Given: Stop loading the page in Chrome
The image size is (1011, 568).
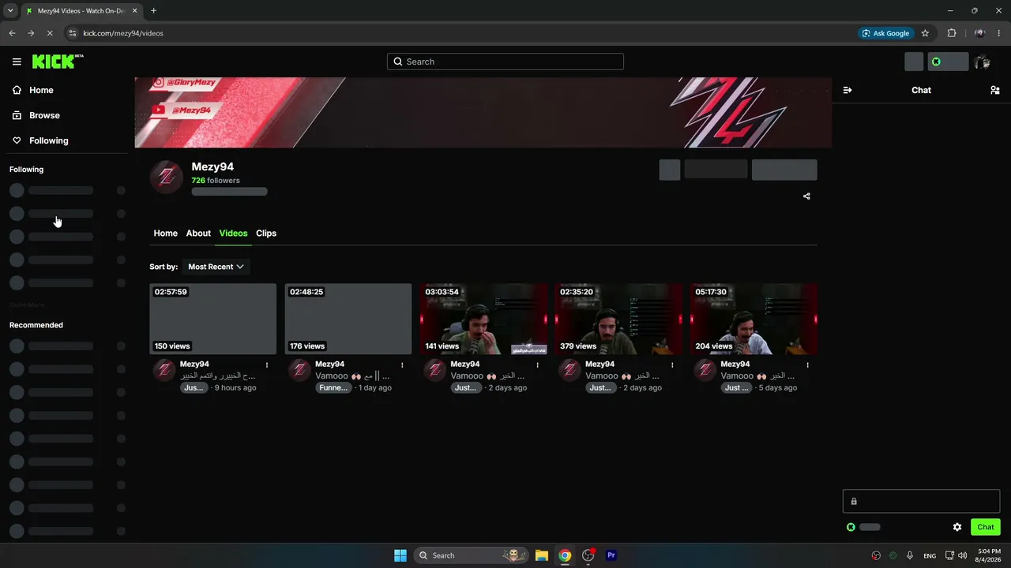Looking at the screenshot, I should (x=49, y=33).
